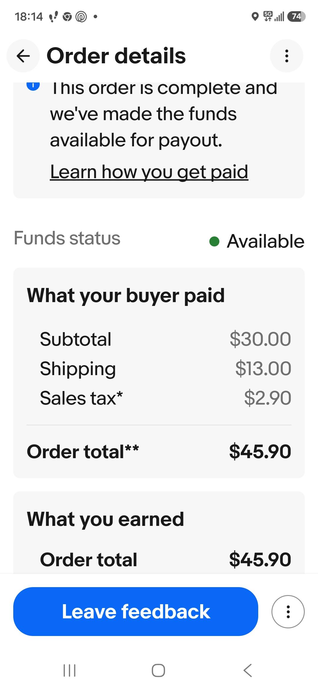Image resolution: width=318 pixels, height=689 pixels.
Task: Tap the Subtotal $30.00 row
Action: pos(165,339)
